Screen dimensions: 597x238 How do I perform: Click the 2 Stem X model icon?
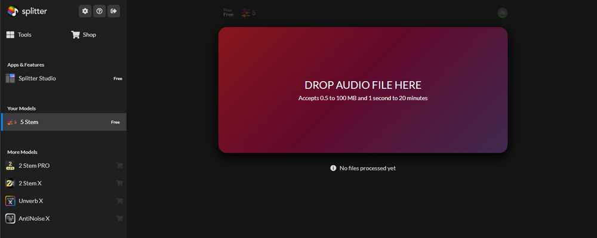(x=10, y=183)
